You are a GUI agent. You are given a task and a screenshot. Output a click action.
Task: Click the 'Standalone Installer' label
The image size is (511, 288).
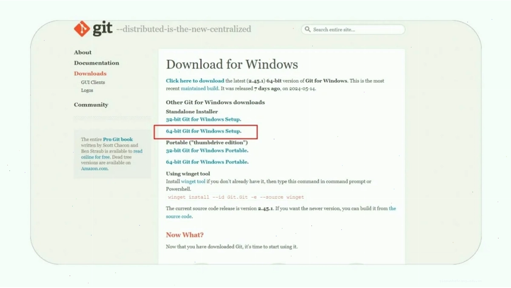[x=192, y=111]
